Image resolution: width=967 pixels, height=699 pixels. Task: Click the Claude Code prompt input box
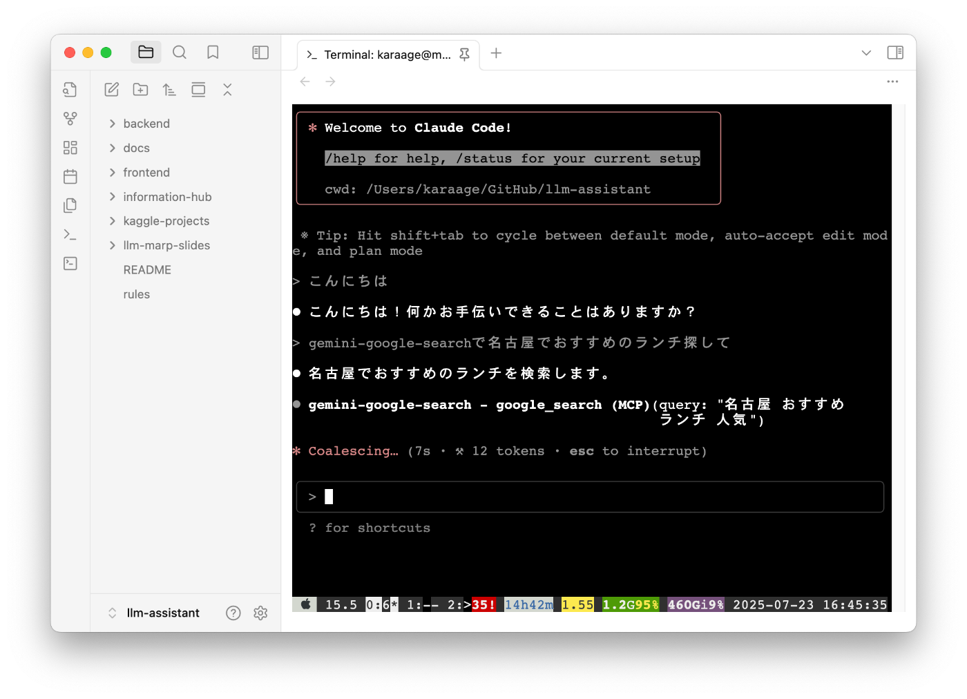590,497
